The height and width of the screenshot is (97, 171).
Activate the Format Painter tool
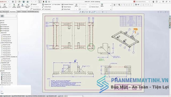(x=18, y=6)
